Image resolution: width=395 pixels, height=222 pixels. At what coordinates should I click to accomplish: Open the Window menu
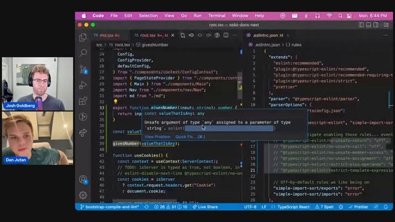[x=240, y=15]
